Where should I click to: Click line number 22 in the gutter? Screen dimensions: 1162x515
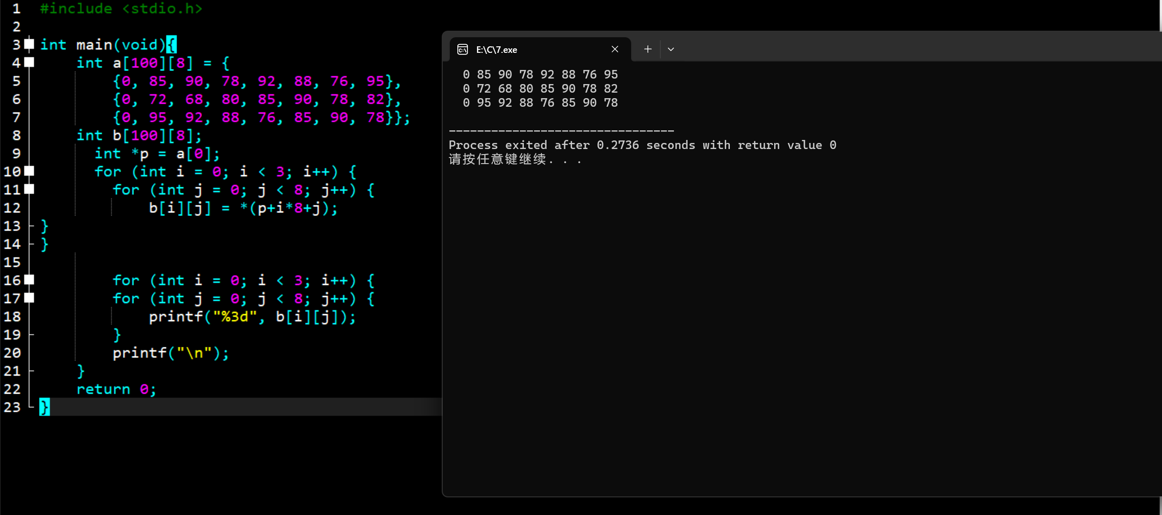(x=12, y=389)
